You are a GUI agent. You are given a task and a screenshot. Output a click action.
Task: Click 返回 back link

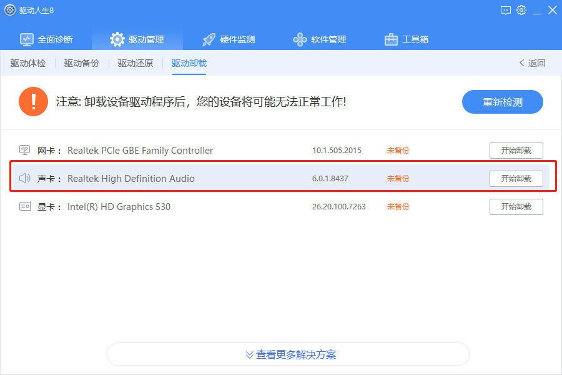[532, 63]
